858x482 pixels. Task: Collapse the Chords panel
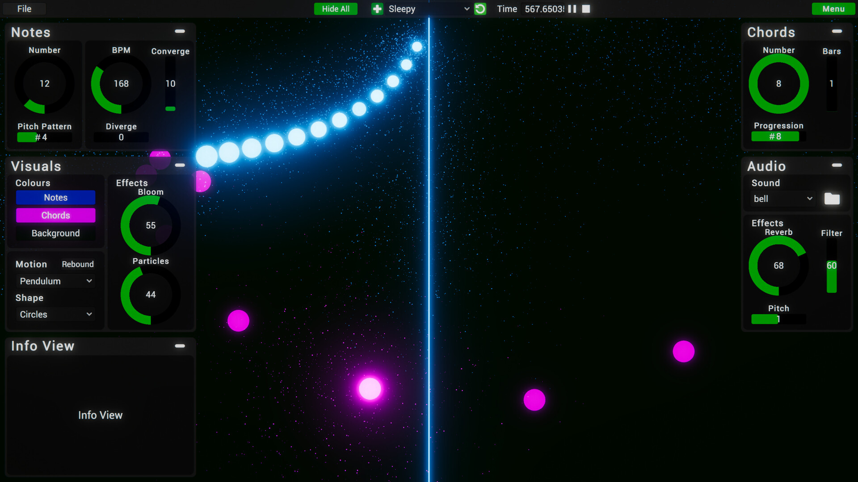(837, 31)
